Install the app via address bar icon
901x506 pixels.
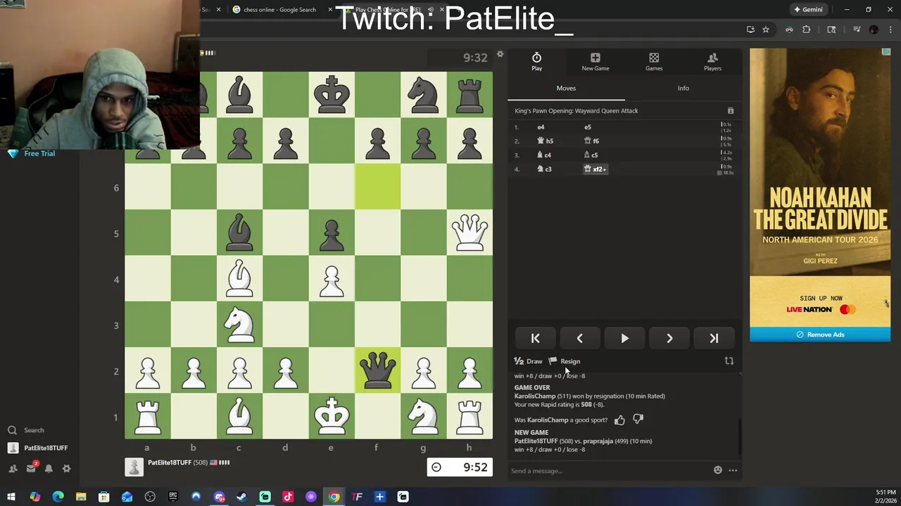(750, 30)
